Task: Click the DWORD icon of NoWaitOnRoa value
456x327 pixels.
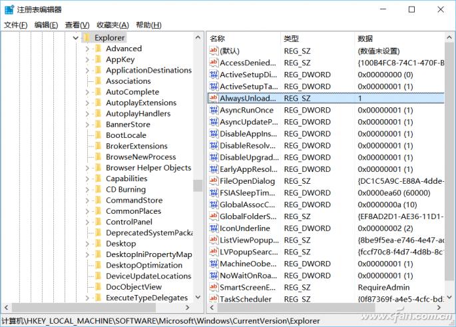Action: pyautogui.click(x=214, y=276)
